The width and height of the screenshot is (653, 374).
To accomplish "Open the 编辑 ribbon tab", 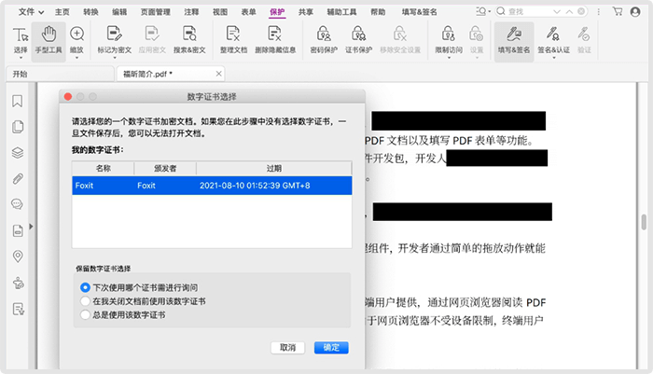I will tap(119, 12).
